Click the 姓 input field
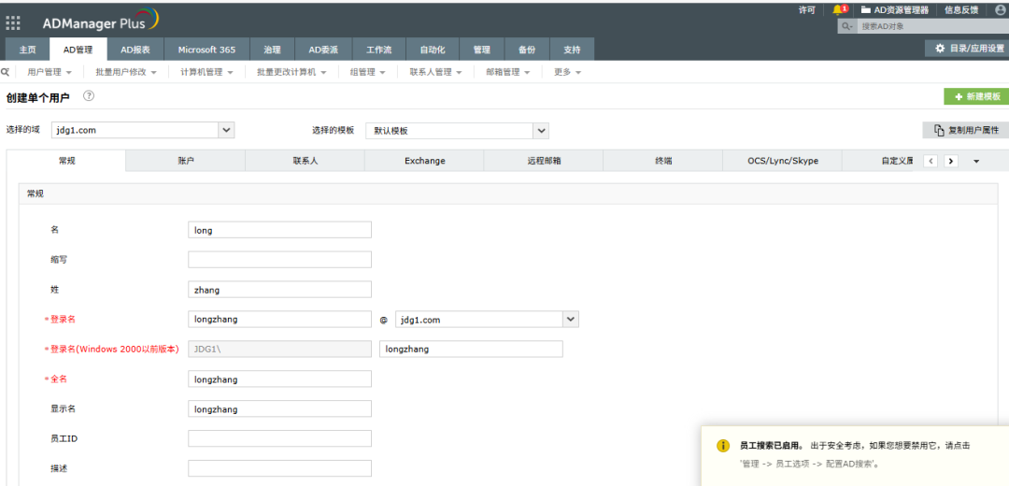The image size is (1009, 486). pyautogui.click(x=280, y=290)
